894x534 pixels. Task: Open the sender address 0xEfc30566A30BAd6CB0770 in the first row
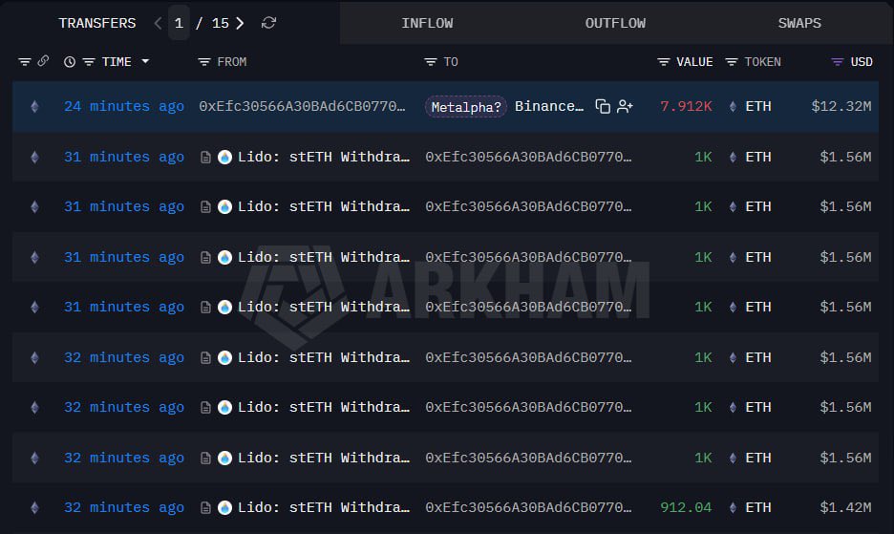(x=302, y=107)
